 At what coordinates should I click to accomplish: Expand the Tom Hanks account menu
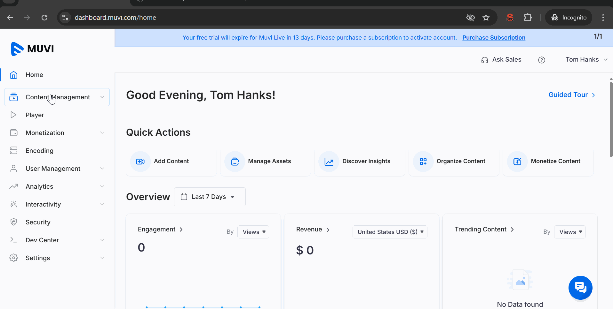tap(586, 60)
